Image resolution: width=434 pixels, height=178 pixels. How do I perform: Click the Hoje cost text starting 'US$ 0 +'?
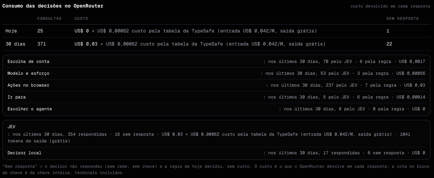tap(196, 31)
